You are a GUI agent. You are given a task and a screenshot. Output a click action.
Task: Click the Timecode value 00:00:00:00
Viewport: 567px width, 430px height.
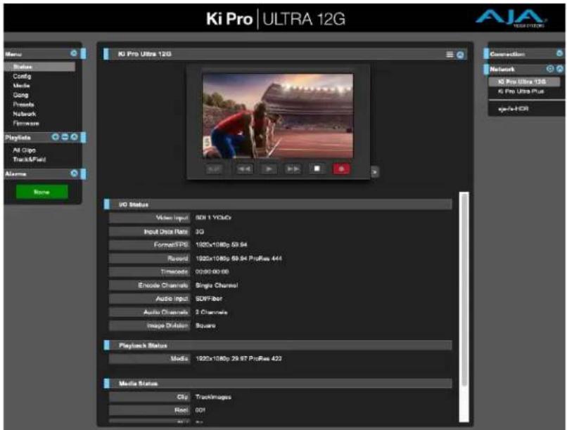(212, 271)
